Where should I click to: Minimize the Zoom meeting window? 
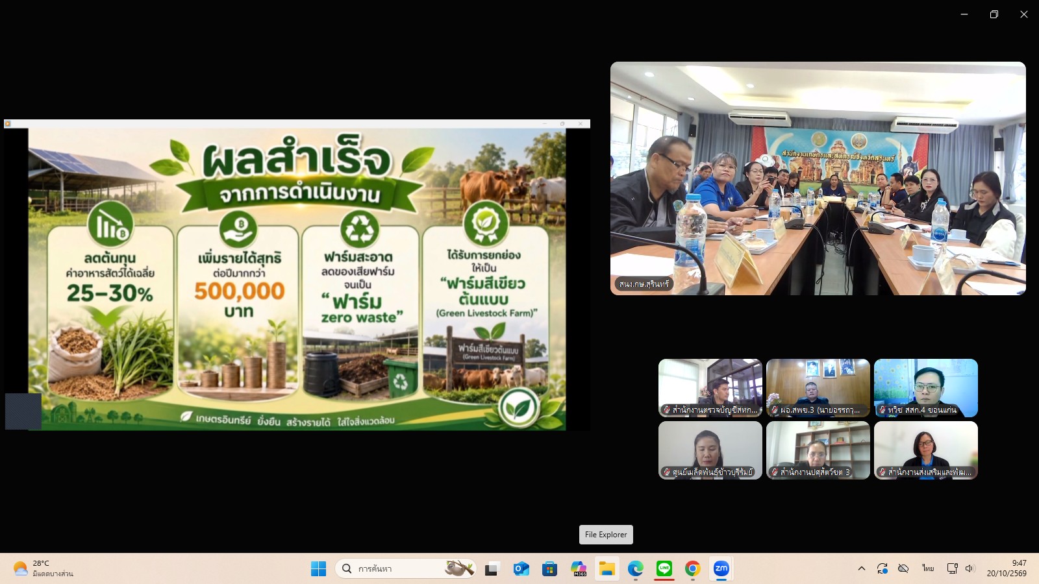[964, 14]
